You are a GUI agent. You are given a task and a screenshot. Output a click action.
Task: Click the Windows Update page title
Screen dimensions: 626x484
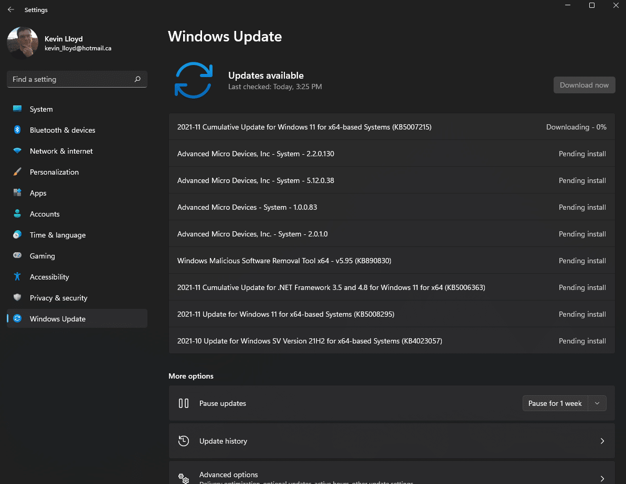coord(225,36)
